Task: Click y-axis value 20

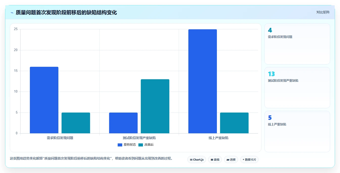Action: [x=16, y=50]
